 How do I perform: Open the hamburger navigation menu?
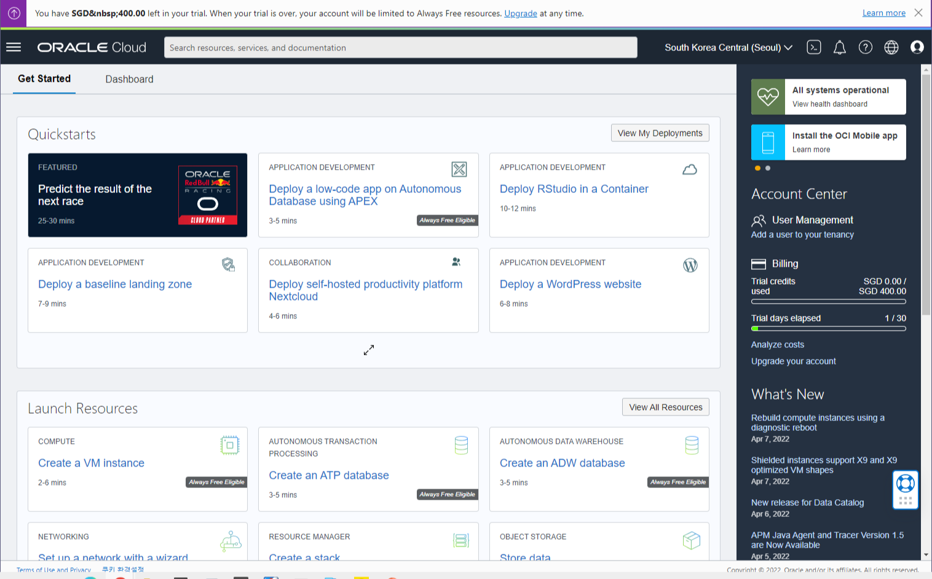pos(14,47)
